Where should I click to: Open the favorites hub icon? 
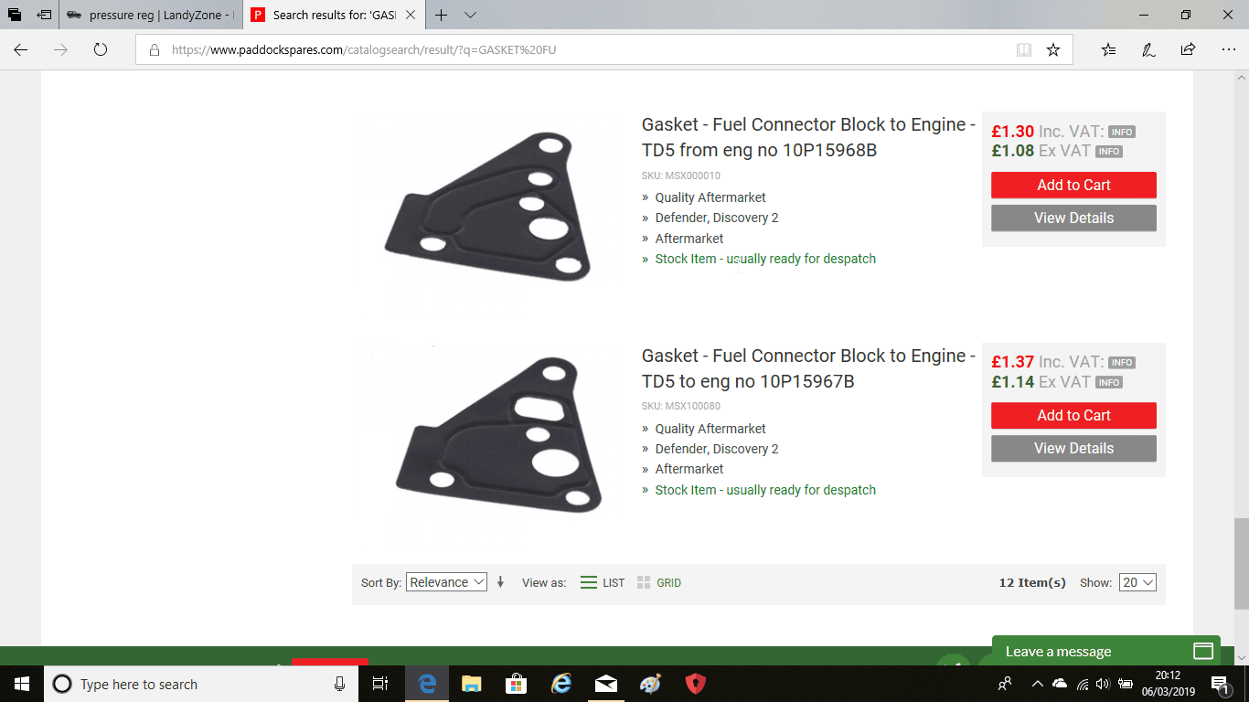click(1109, 49)
